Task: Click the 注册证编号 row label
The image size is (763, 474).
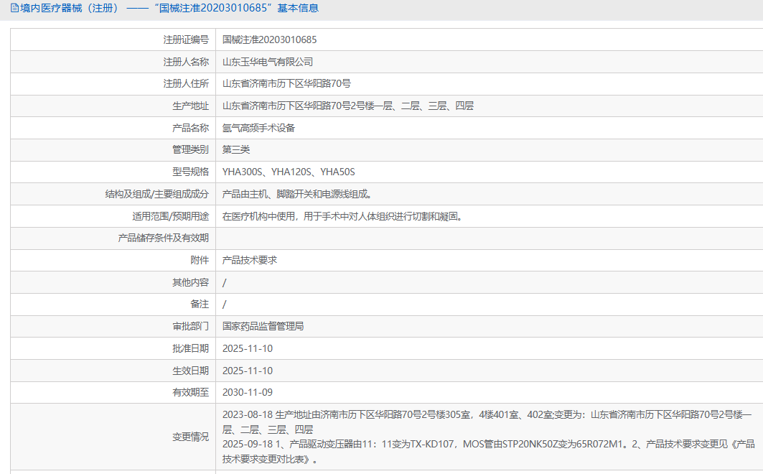Action: point(186,40)
